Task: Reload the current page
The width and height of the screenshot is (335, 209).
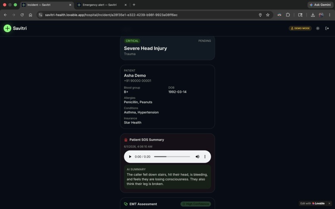Action: click(22, 15)
